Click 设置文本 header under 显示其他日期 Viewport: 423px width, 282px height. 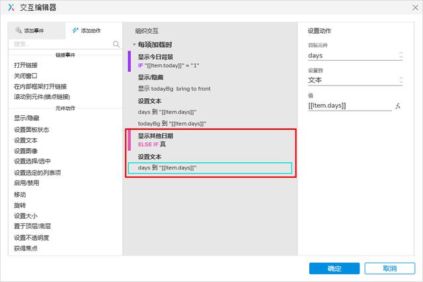point(149,157)
